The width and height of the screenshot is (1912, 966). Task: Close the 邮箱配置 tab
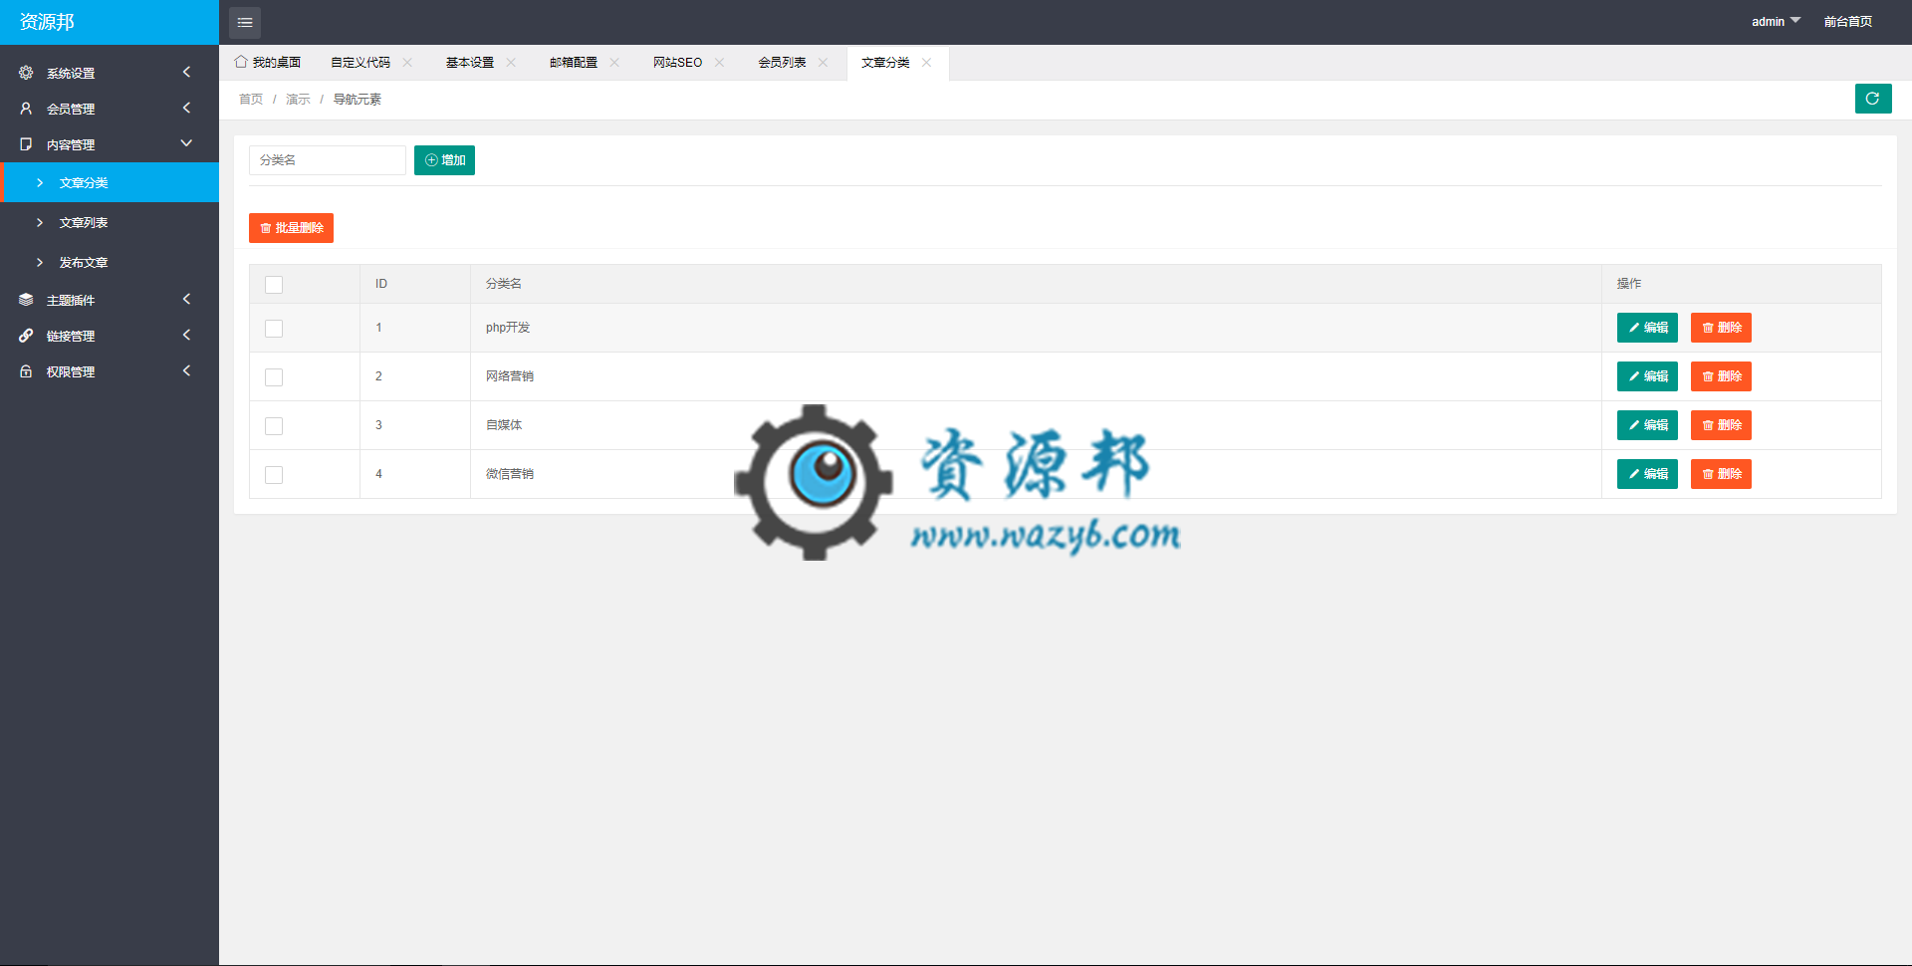(x=614, y=62)
